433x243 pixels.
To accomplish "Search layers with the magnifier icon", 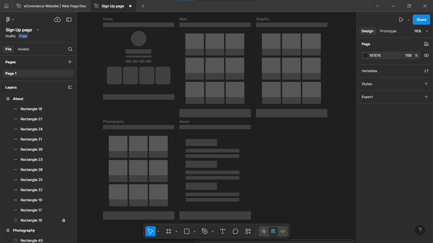I will [x=70, y=49].
